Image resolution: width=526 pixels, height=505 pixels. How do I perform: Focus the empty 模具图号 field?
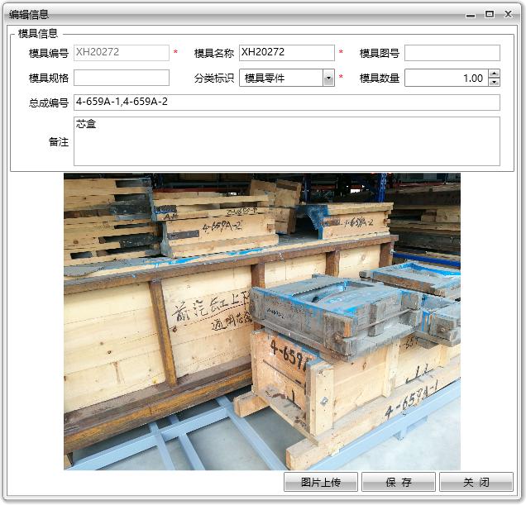(x=452, y=53)
